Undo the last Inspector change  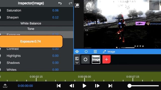60,3
